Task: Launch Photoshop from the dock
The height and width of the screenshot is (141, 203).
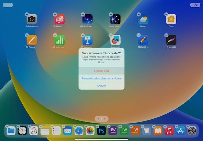Action: point(102,131)
